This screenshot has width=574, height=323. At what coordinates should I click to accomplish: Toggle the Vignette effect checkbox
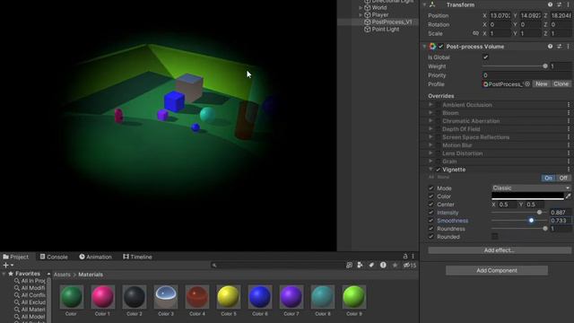439,170
